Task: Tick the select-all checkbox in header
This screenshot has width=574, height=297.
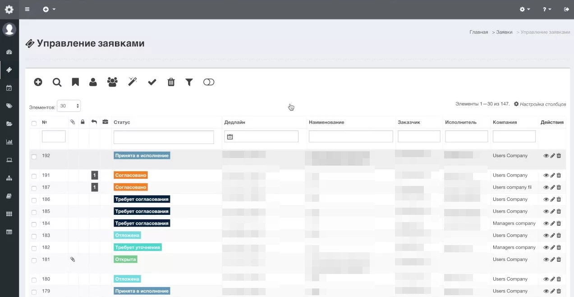Action: (x=34, y=123)
